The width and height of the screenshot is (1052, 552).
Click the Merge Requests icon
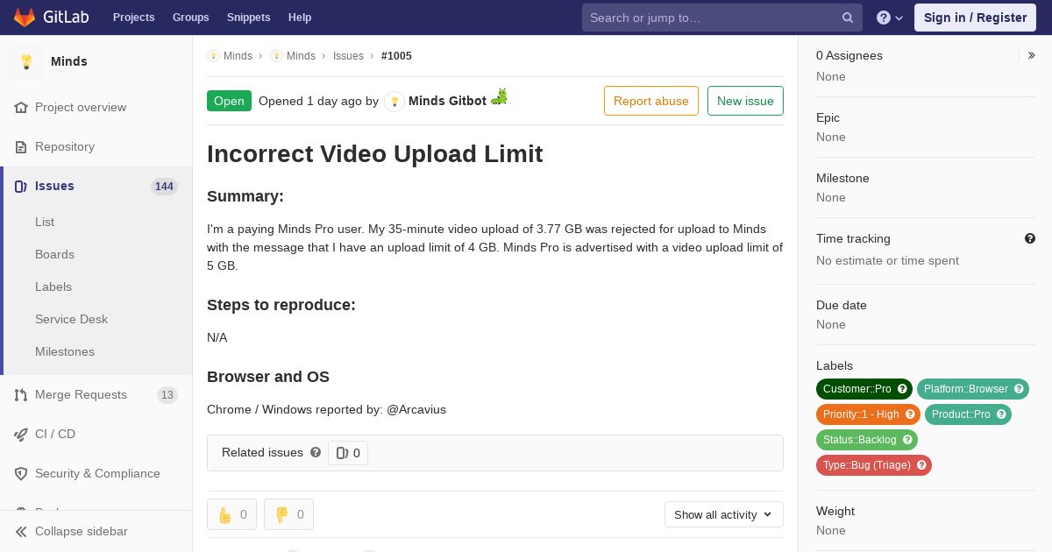(x=21, y=395)
